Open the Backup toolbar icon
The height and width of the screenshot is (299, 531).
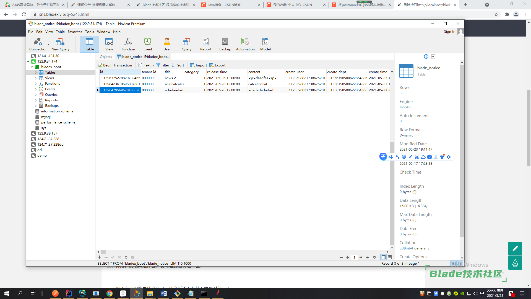[x=225, y=44]
